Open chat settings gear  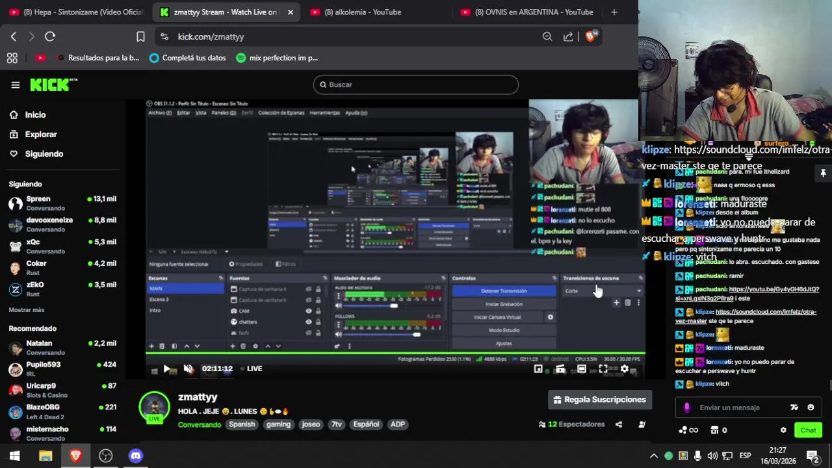[x=783, y=430]
